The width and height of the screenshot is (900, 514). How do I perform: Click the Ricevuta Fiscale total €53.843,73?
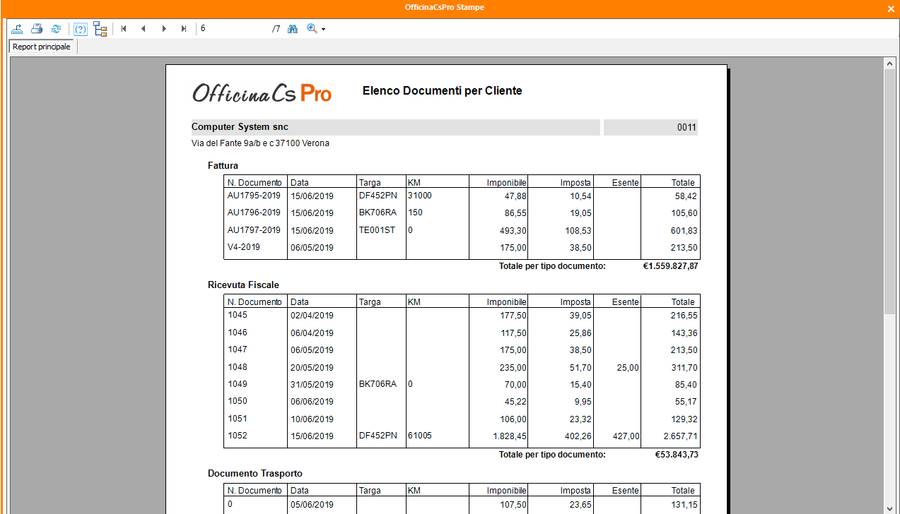point(677,455)
